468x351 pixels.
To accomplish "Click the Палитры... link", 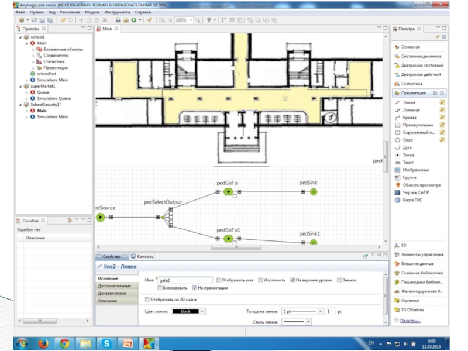I will [410, 321].
